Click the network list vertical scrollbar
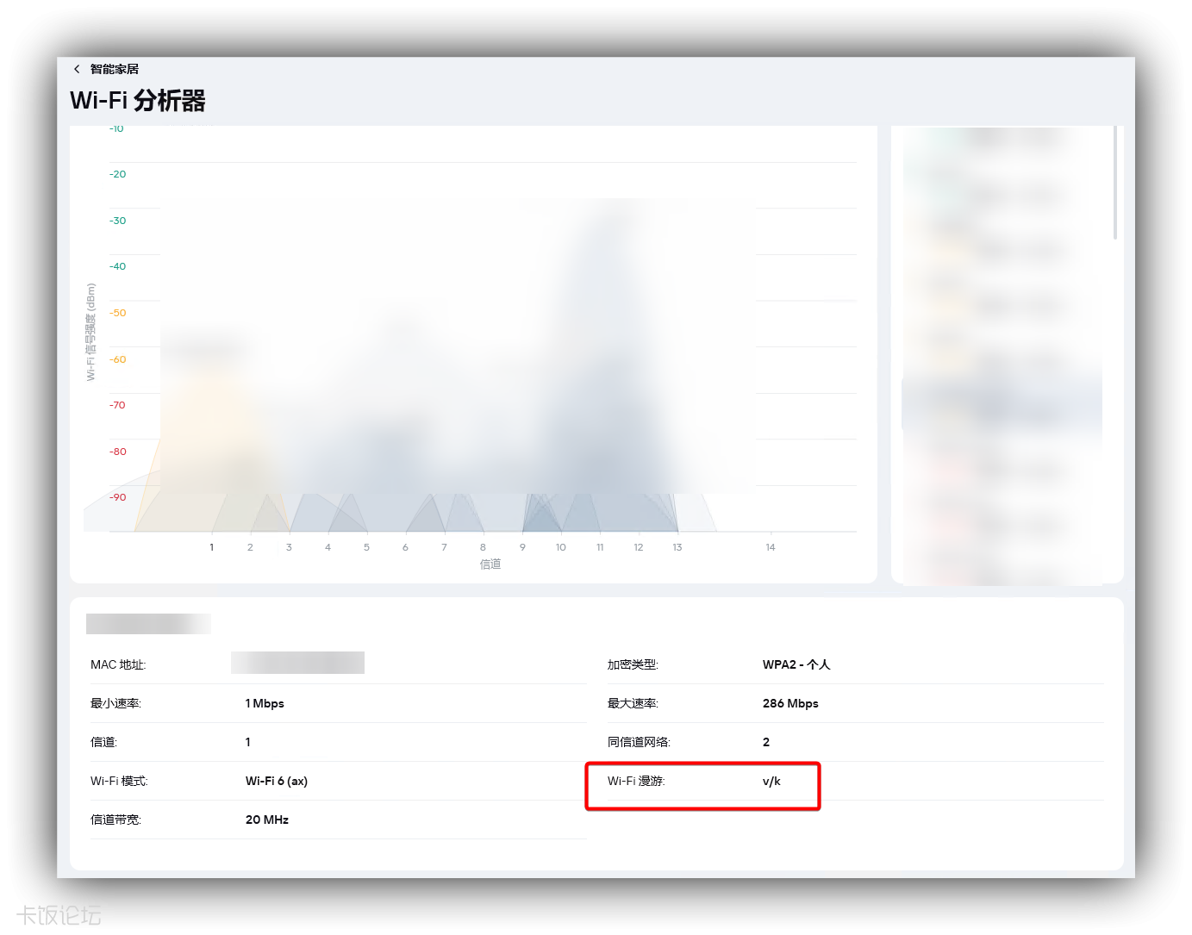This screenshot has height=935, width=1192. tap(1115, 183)
